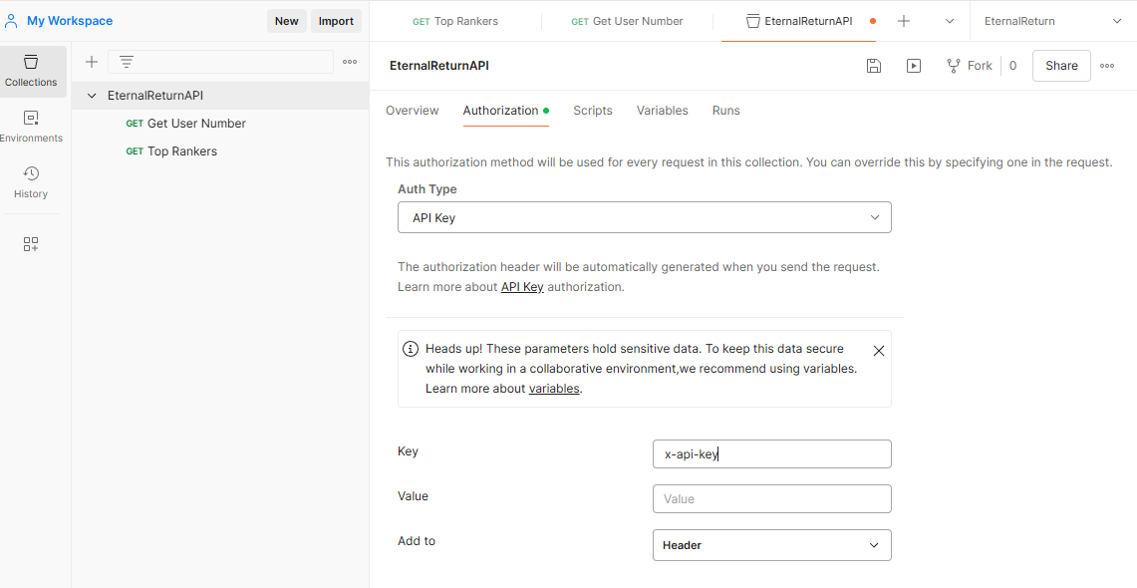Open the EternalReturn environment selector
This screenshot has width=1137, height=588.
(x=1052, y=21)
